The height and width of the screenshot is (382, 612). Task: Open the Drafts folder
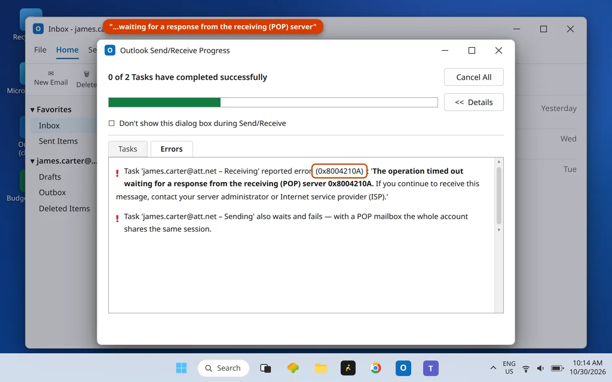(50, 177)
